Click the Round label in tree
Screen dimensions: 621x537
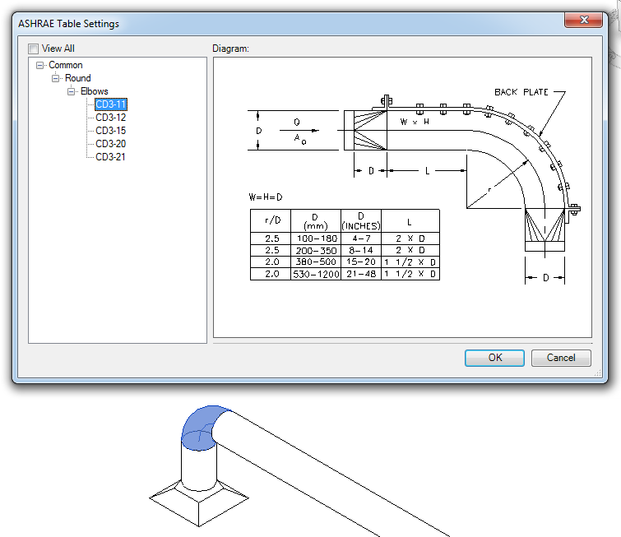[x=78, y=78]
